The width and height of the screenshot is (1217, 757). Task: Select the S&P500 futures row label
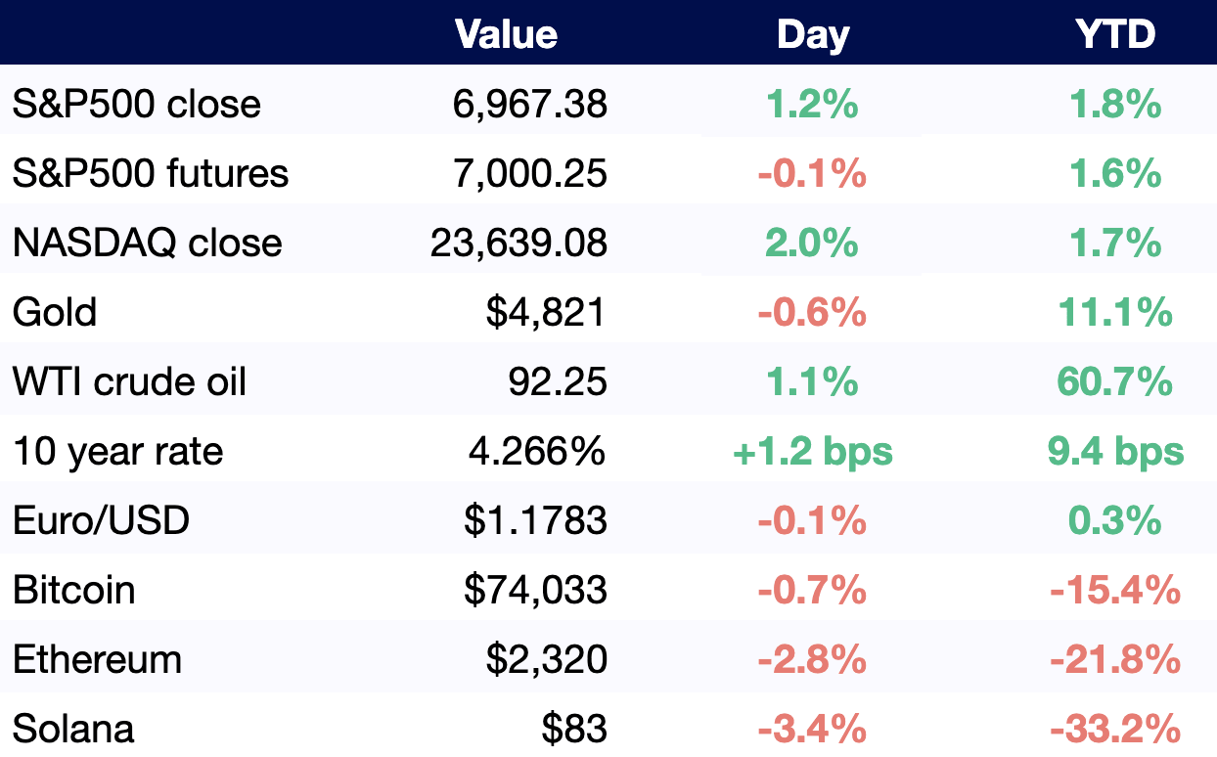tap(151, 173)
